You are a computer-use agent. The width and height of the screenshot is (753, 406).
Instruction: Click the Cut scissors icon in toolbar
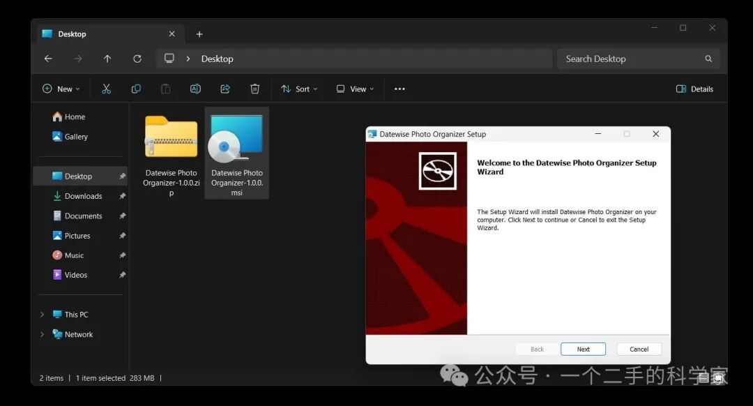(x=106, y=89)
